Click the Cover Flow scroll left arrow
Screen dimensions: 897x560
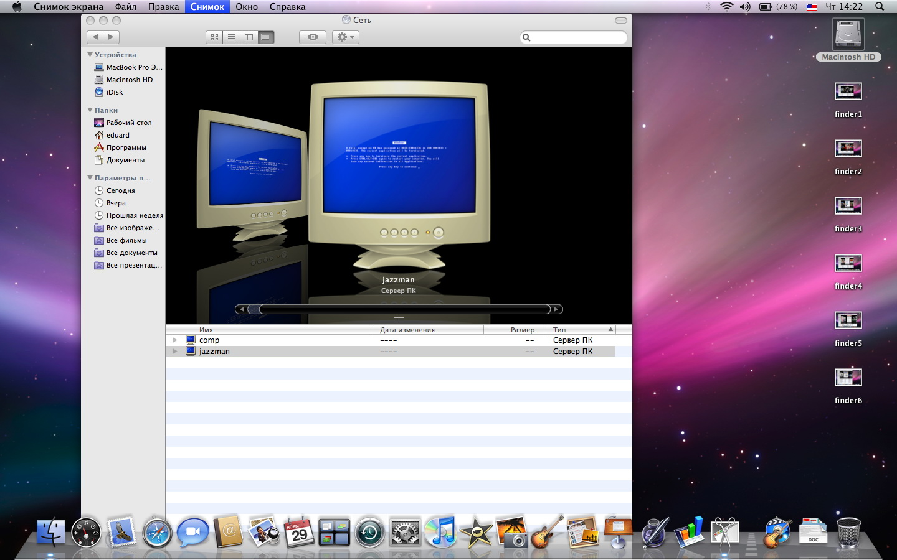click(x=242, y=309)
